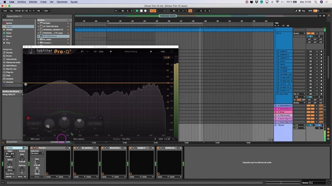Open the Archivo menu
This screenshot has width=332, height=186.
pyautogui.click(x=22, y=2)
